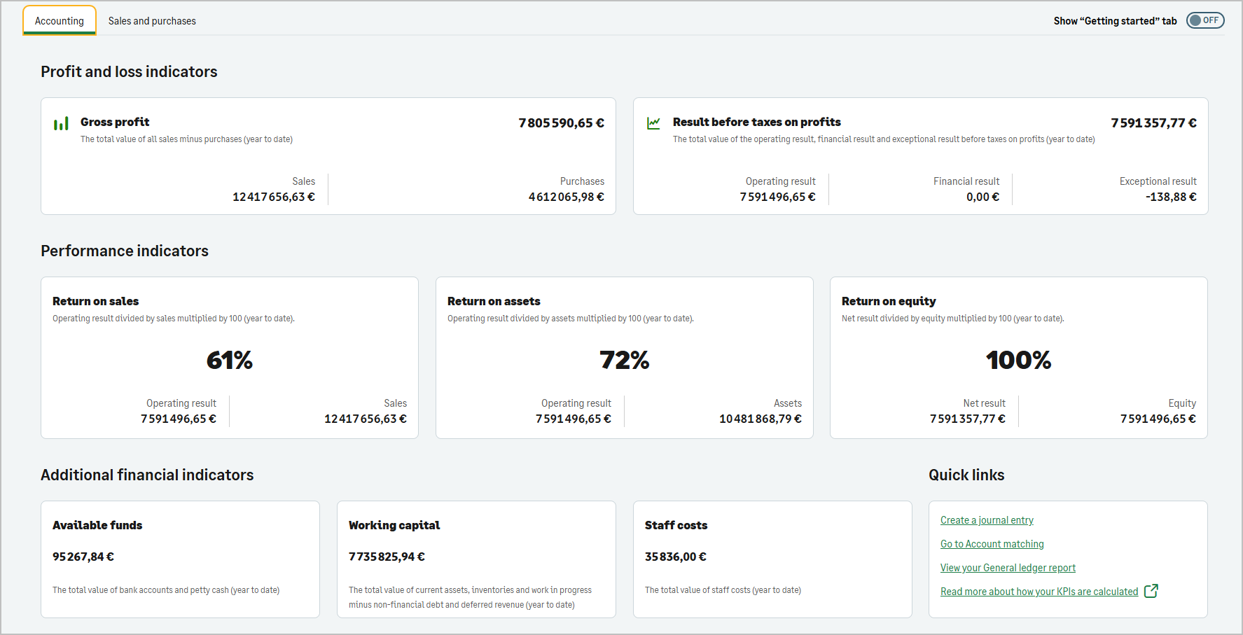Click the Result before taxes line chart icon

pos(653,123)
